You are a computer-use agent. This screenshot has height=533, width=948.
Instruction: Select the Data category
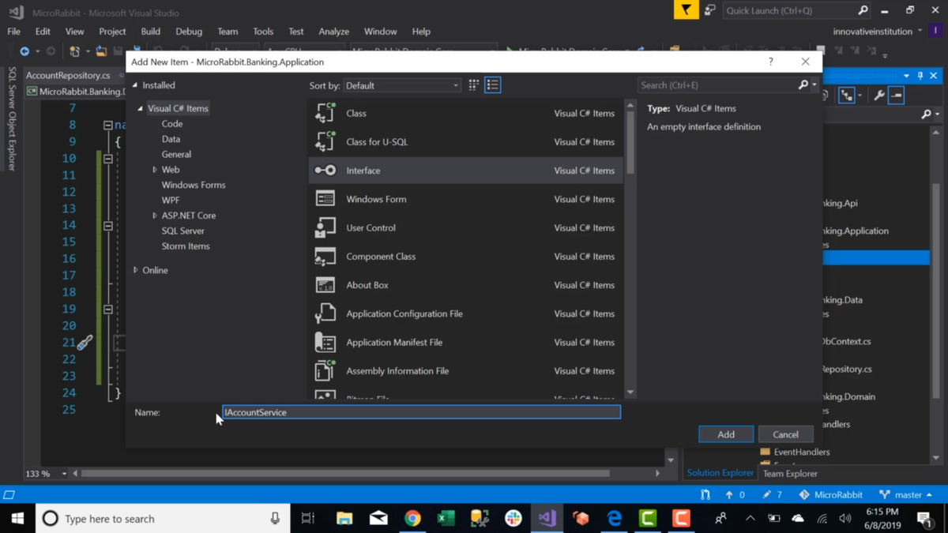(x=171, y=139)
